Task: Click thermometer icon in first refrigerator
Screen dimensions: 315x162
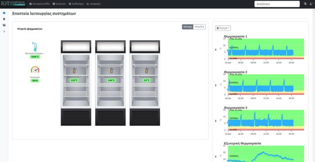Action: pos(74,71)
